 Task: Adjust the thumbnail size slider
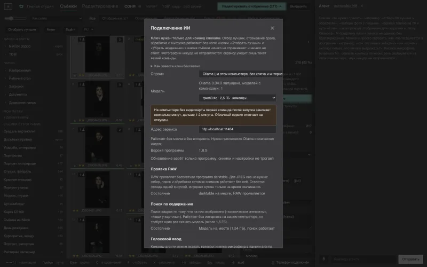tap(15, 18)
